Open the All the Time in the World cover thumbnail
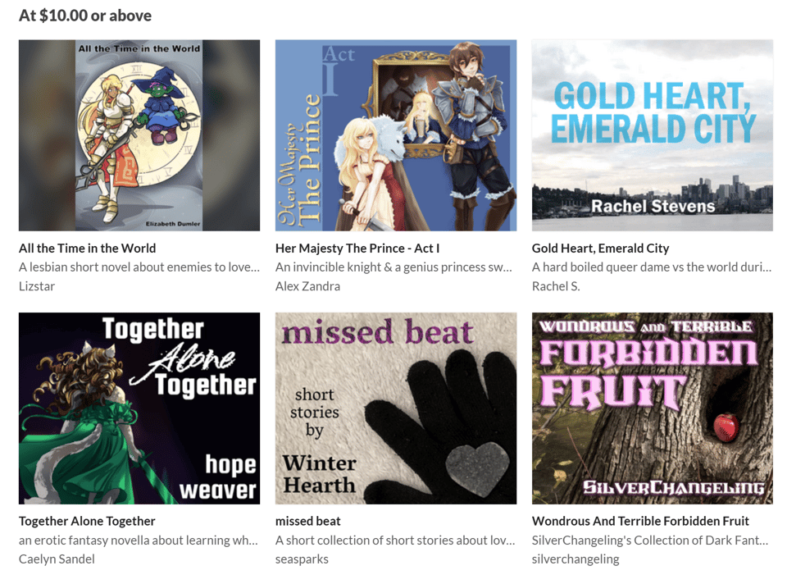787x584 pixels. (x=139, y=135)
